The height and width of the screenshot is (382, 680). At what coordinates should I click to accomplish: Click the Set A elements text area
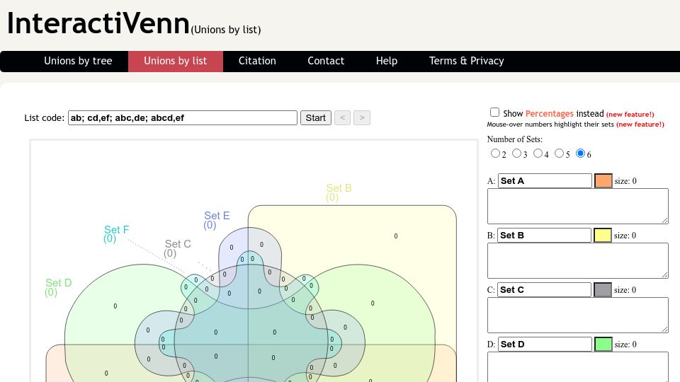click(578, 206)
